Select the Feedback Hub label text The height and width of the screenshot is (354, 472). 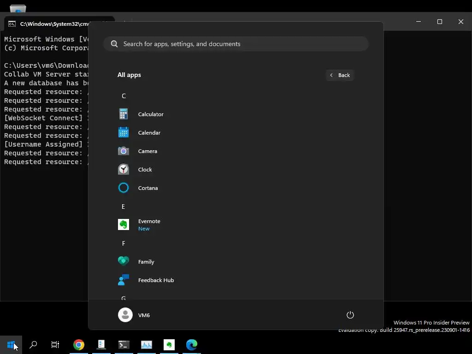pyautogui.click(x=156, y=280)
